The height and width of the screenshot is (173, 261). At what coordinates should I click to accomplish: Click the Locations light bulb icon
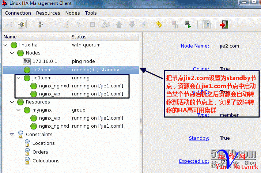tap(27, 143)
